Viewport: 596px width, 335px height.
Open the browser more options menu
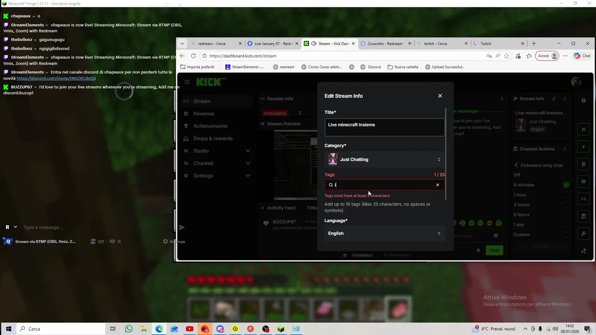click(x=565, y=56)
